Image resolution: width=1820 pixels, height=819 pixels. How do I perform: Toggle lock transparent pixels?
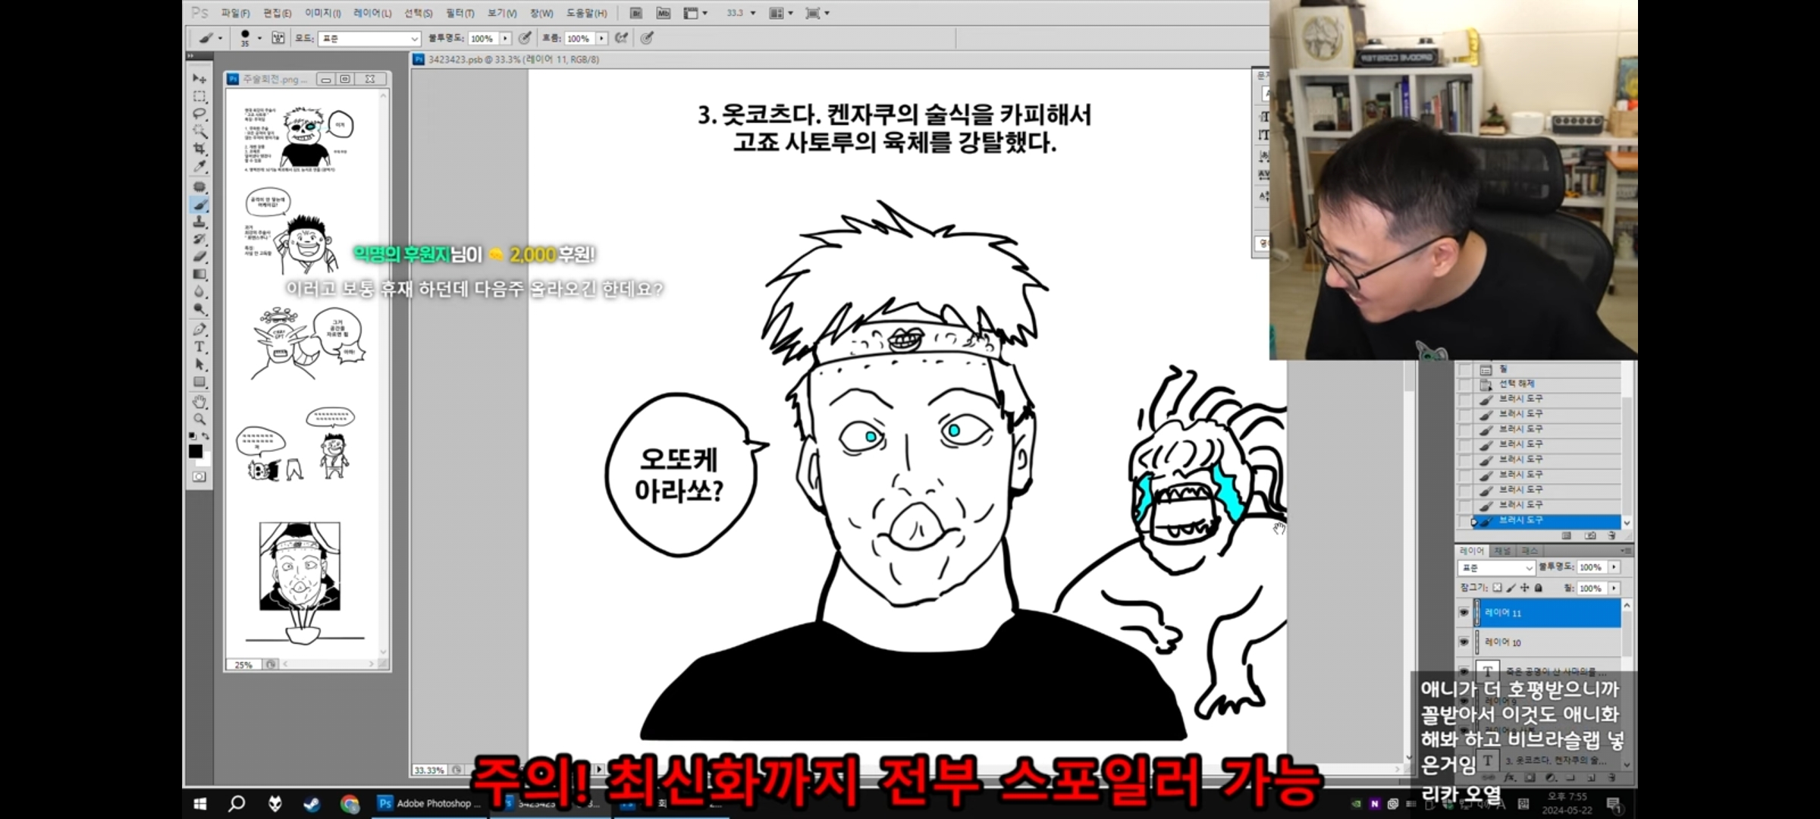pyautogui.click(x=1497, y=588)
